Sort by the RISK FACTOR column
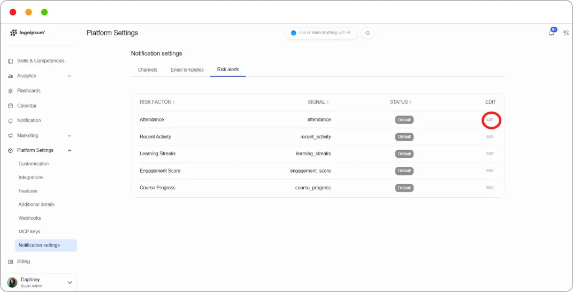The width and height of the screenshot is (573, 292). 157,102
